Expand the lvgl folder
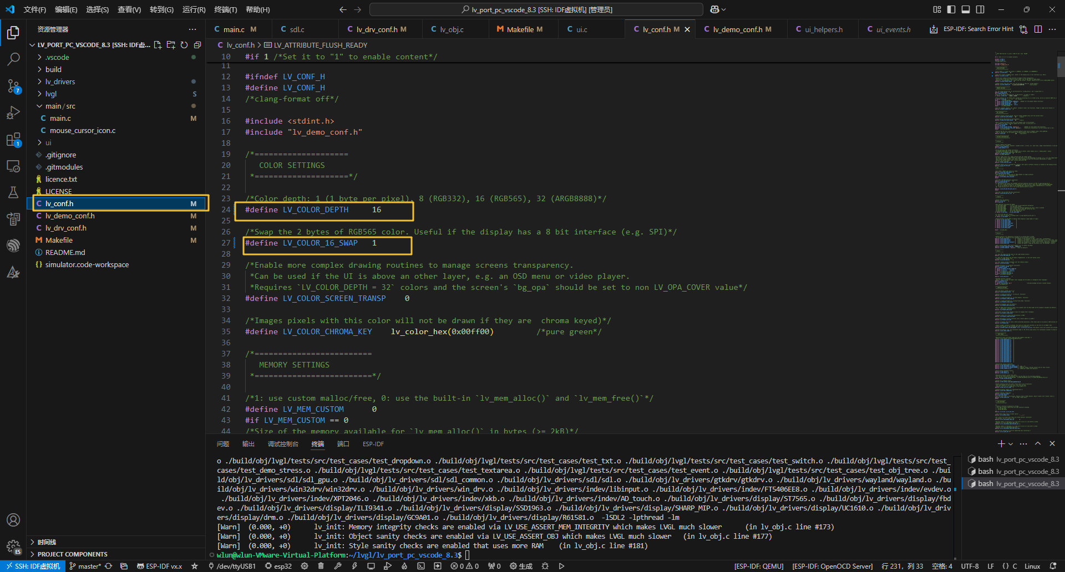This screenshot has width=1065, height=572. coord(116,94)
